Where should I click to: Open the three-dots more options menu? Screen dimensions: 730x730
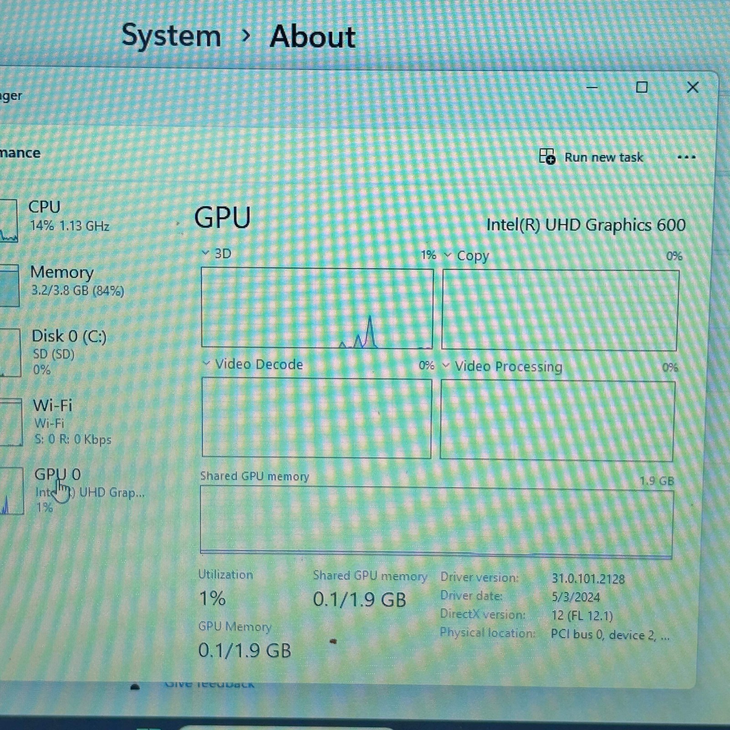coord(686,157)
